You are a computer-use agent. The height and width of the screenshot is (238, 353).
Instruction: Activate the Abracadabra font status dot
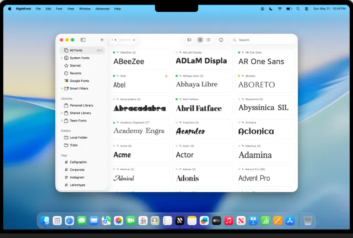pos(114,99)
